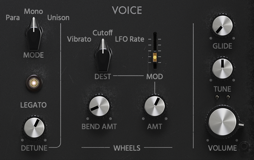This screenshot has width=254, height=160.
Task: Toggle the Legato button
Action: coord(34,83)
